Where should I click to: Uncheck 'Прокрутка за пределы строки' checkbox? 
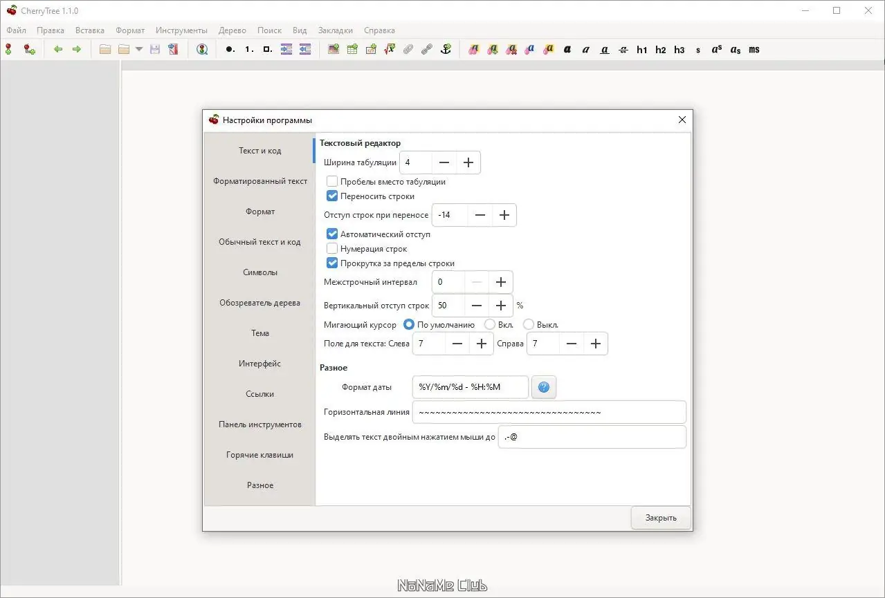332,263
